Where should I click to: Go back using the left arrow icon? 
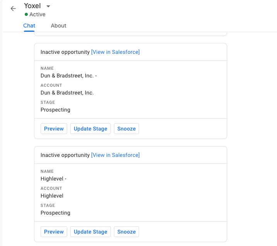coord(13,9)
